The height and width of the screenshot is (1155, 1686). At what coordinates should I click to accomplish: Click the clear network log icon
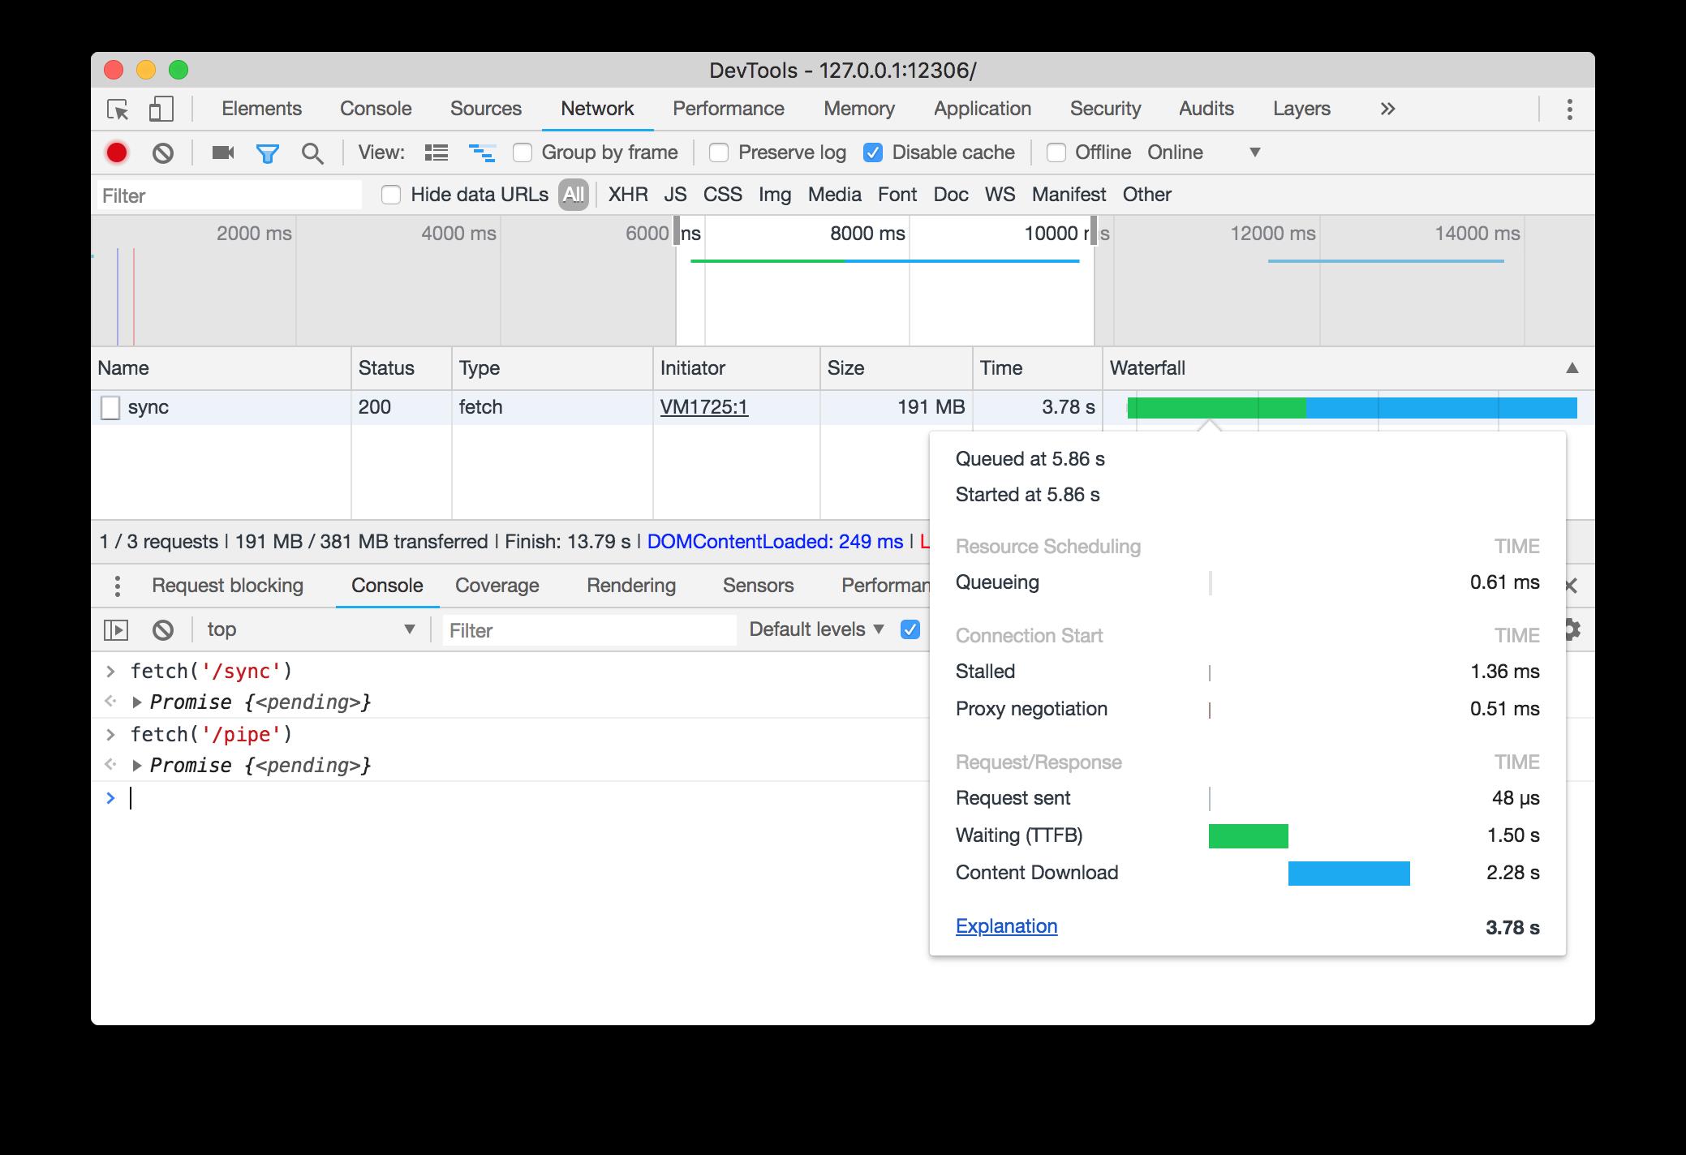tap(160, 152)
